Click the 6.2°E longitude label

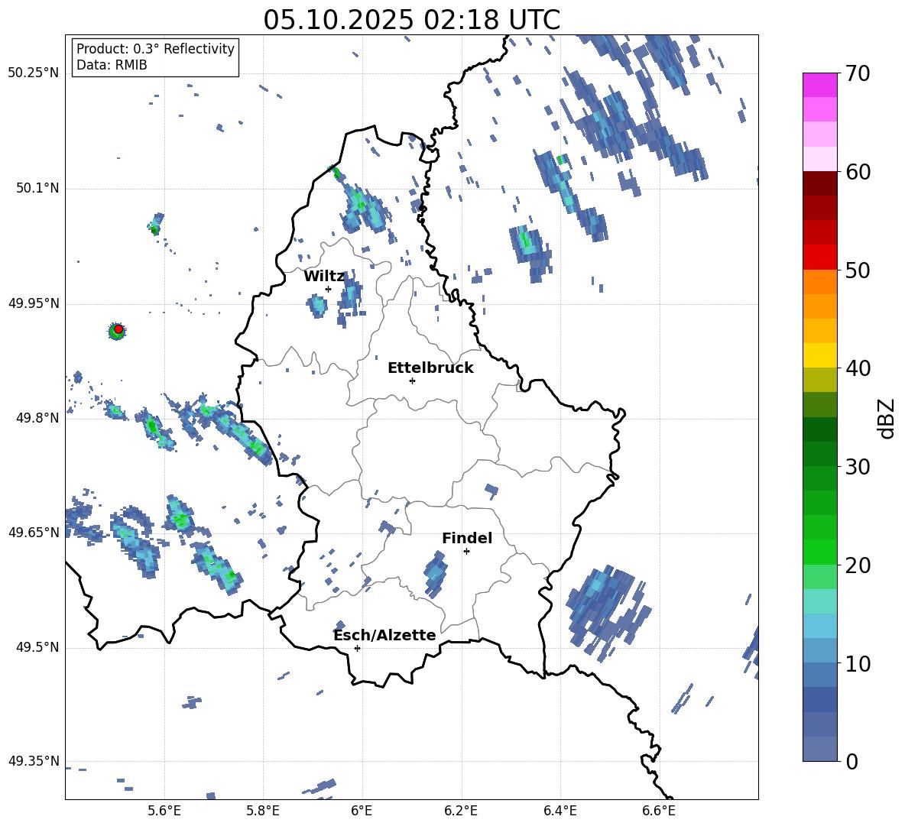click(x=461, y=811)
